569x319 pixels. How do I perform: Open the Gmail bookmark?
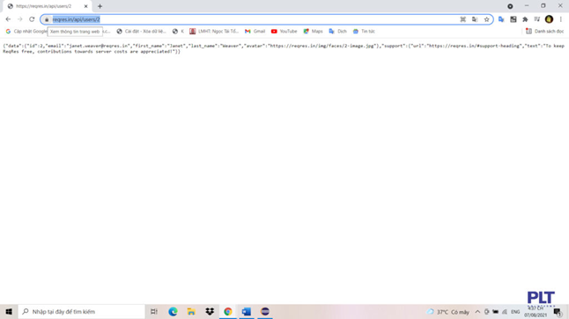pyautogui.click(x=255, y=32)
